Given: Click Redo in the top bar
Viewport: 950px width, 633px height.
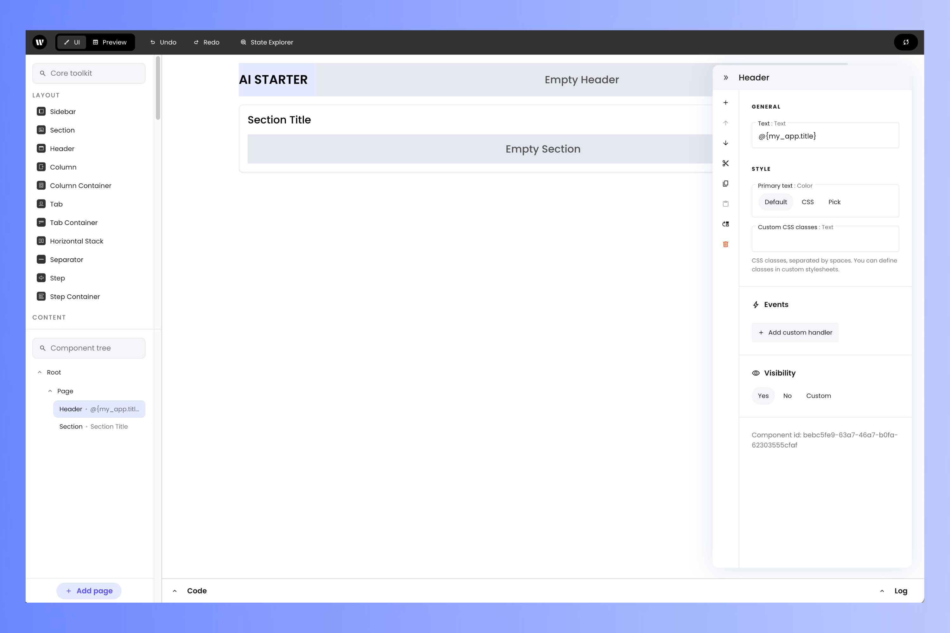Looking at the screenshot, I should pyautogui.click(x=206, y=42).
